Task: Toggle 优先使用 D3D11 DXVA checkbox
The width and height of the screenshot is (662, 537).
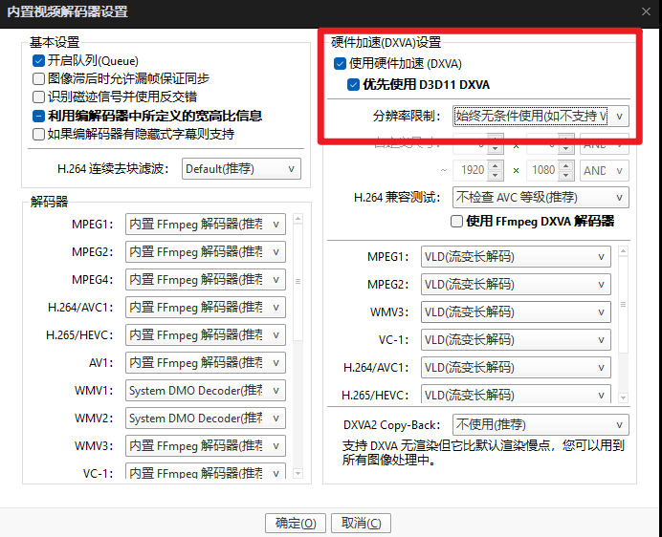Action: 353,85
